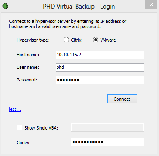This screenshot has width=159, height=156.
Task: Close the Login dialog window
Action: (151, 4)
